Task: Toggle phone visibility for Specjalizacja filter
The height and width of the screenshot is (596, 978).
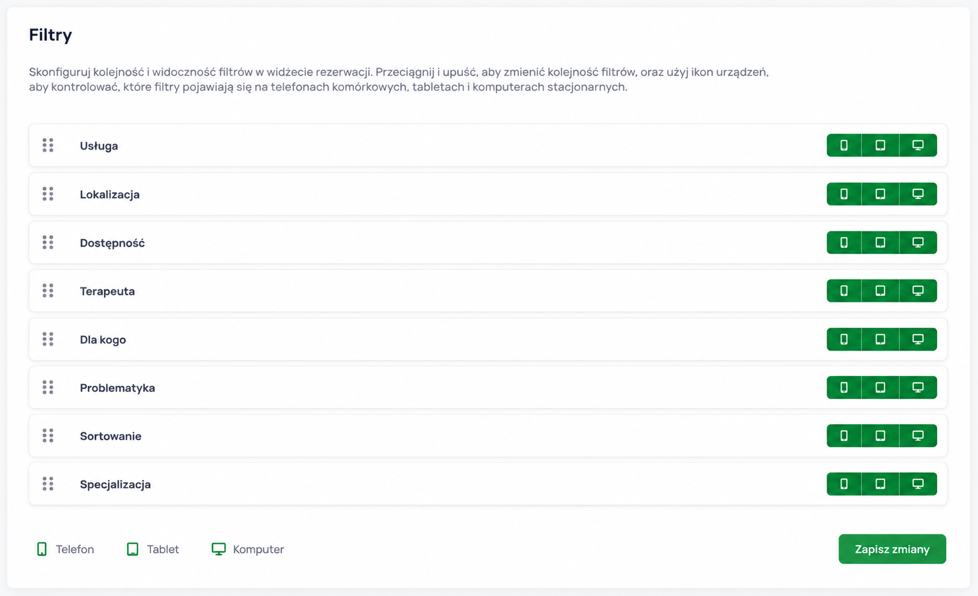Action: click(844, 484)
